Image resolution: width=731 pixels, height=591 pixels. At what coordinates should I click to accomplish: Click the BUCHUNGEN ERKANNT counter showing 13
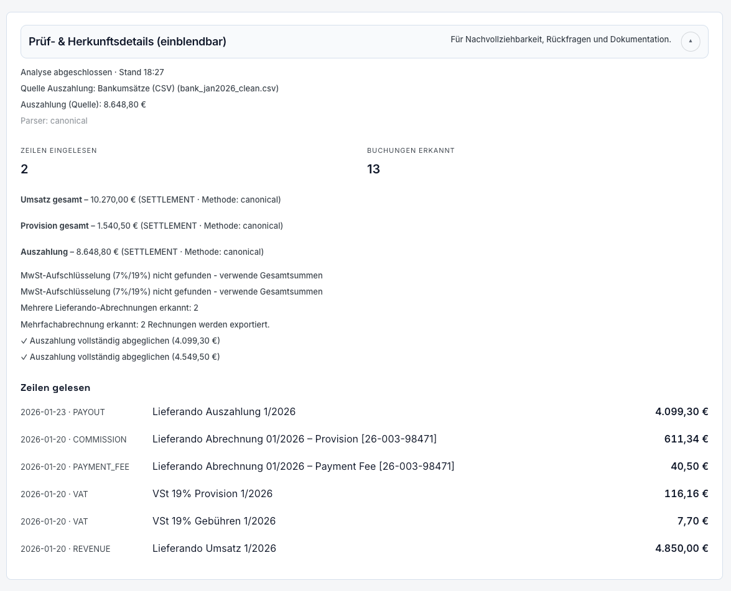tap(373, 168)
